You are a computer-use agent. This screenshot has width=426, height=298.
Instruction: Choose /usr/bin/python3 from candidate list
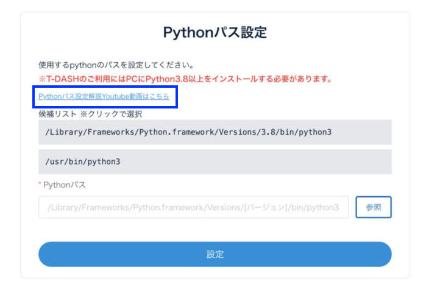215,162
